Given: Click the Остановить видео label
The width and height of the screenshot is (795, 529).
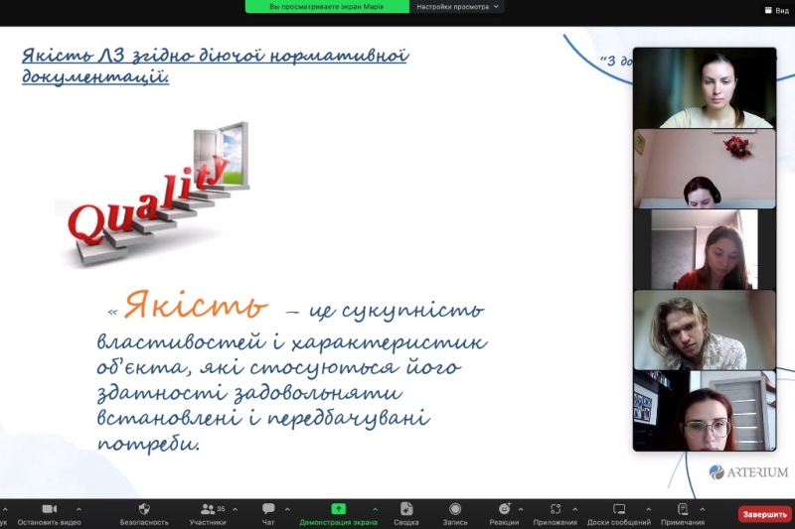Looking at the screenshot, I should [49, 522].
